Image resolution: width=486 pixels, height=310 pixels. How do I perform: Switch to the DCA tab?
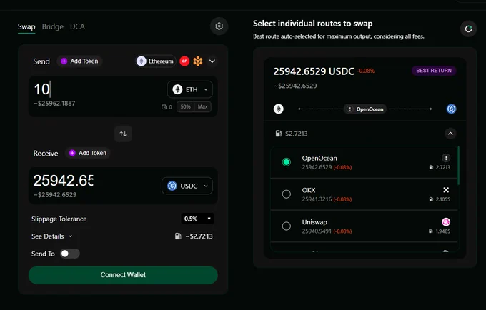click(77, 26)
